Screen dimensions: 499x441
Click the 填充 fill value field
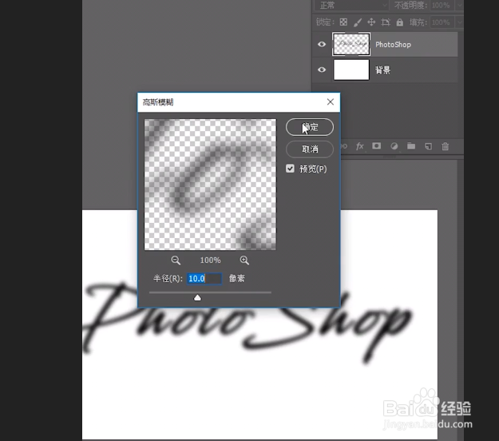pos(441,22)
